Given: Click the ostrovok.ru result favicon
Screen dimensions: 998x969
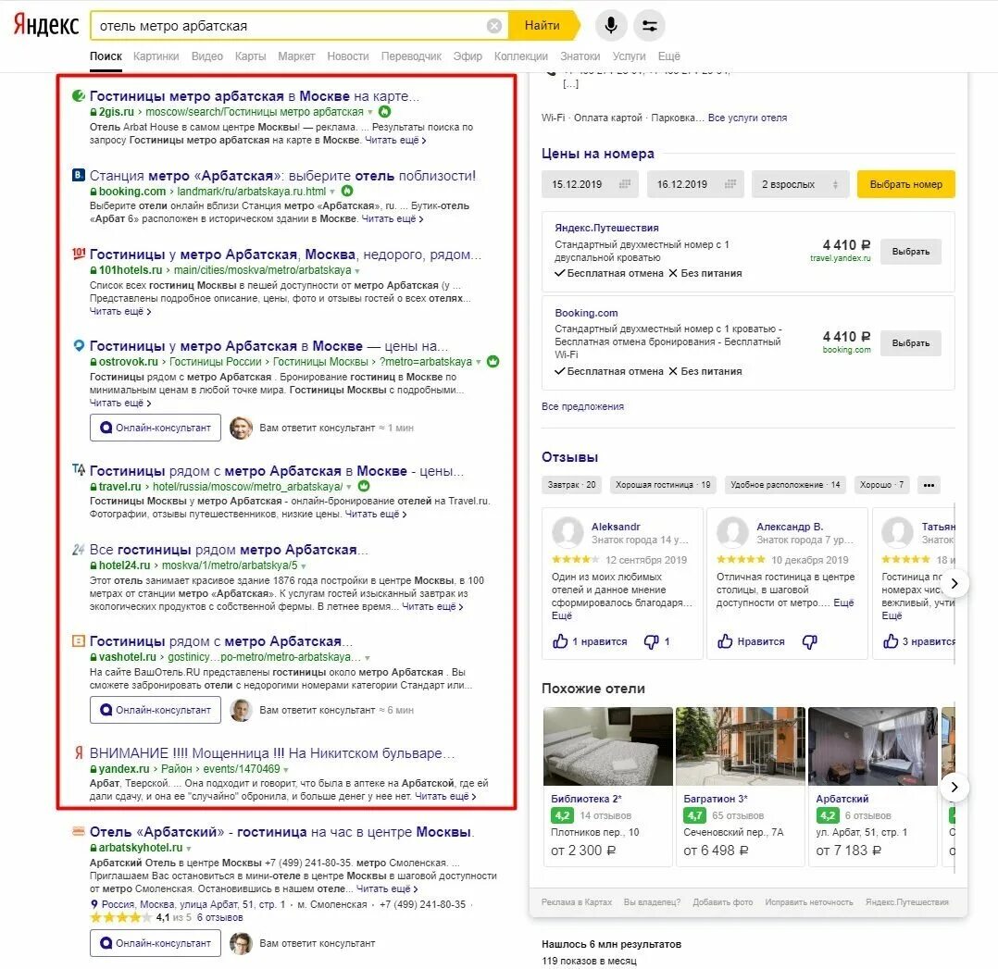Looking at the screenshot, I should [x=79, y=345].
